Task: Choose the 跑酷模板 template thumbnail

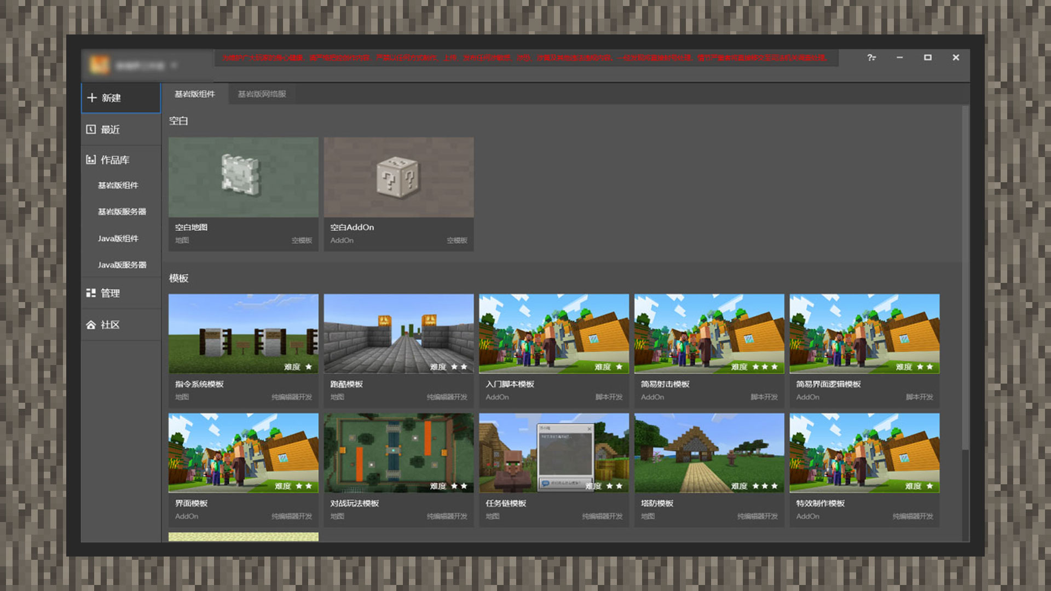Action: coord(399,334)
